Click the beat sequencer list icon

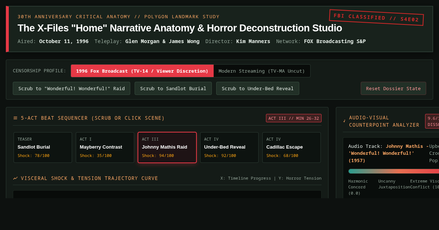pos(15,118)
